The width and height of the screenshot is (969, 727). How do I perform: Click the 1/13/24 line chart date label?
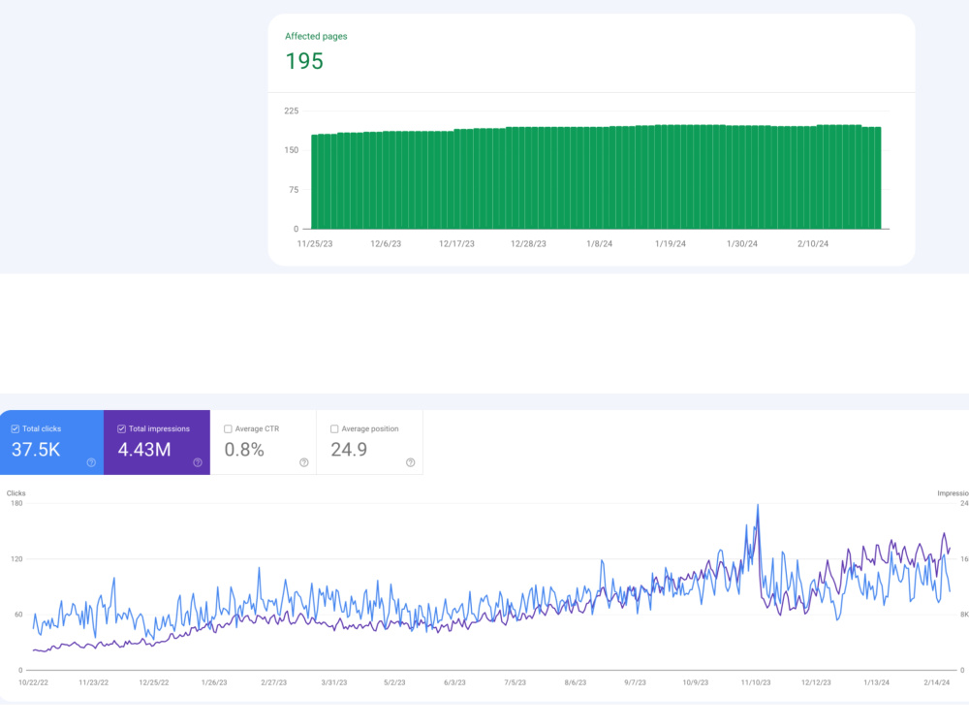coord(876,682)
